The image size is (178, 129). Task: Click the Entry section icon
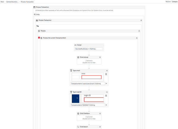click(35, 14)
